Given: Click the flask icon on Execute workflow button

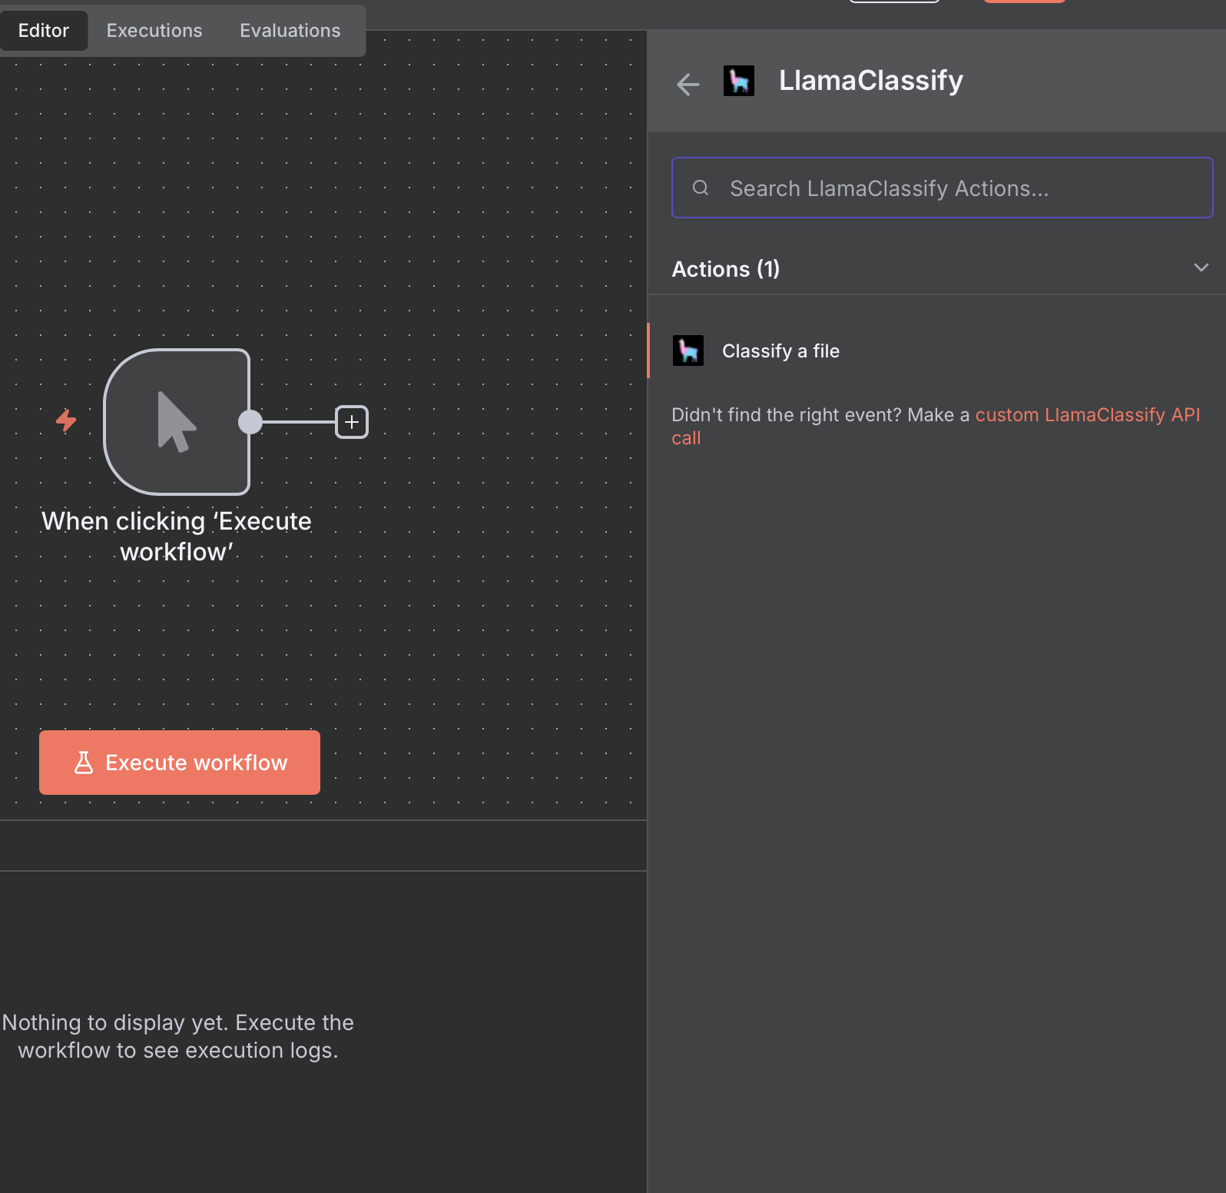Looking at the screenshot, I should (x=83, y=763).
